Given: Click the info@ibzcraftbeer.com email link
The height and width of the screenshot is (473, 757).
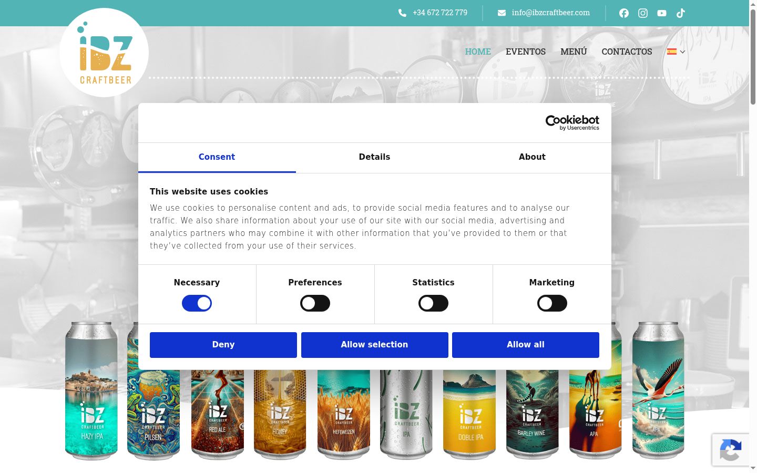Looking at the screenshot, I should [551, 13].
